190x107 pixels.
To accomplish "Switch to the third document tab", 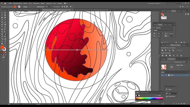I will pyautogui.click(x=92, y=10).
